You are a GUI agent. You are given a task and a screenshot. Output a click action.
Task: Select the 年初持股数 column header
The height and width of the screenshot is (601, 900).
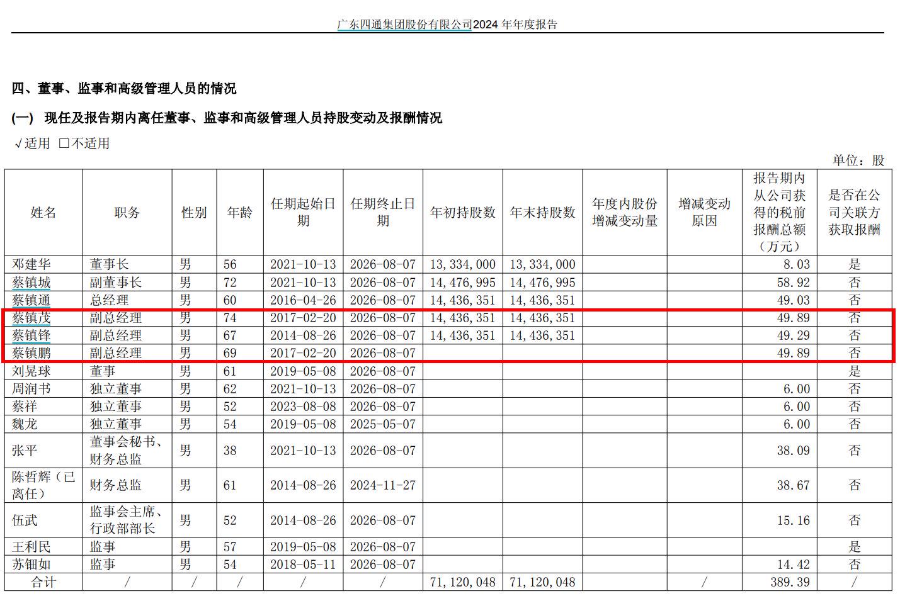click(462, 213)
